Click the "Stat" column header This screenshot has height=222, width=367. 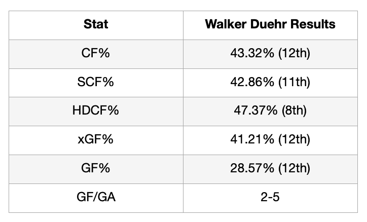(95, 24)
